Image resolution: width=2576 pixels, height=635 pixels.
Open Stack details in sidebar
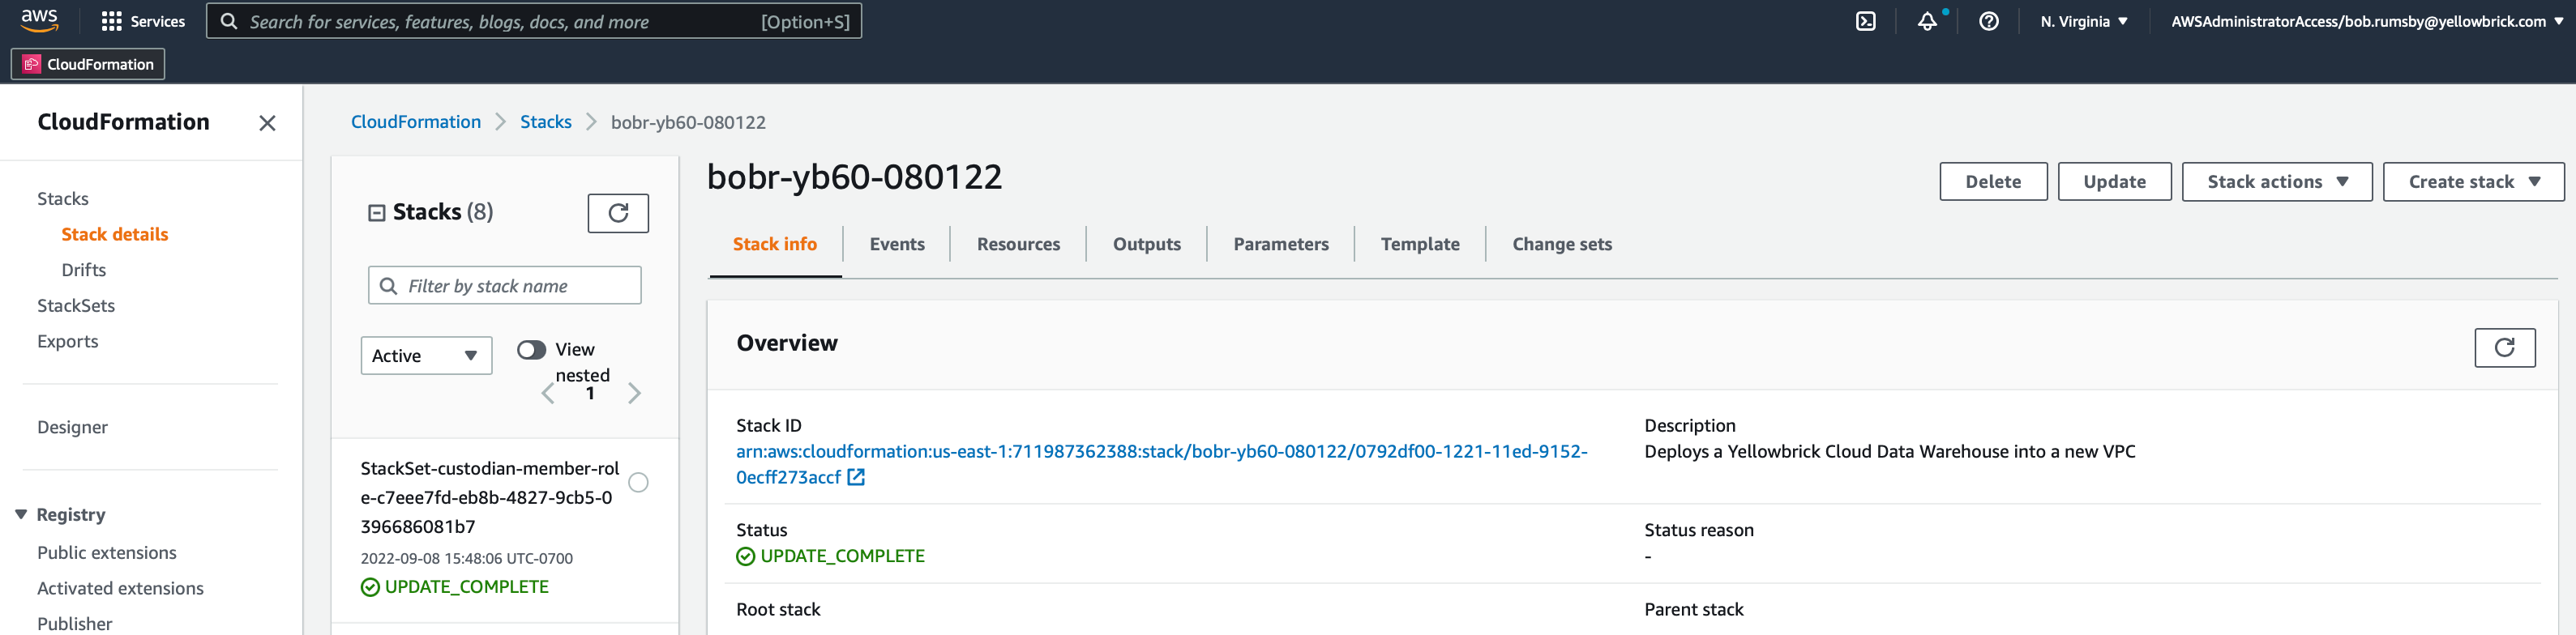pos(115,234)
